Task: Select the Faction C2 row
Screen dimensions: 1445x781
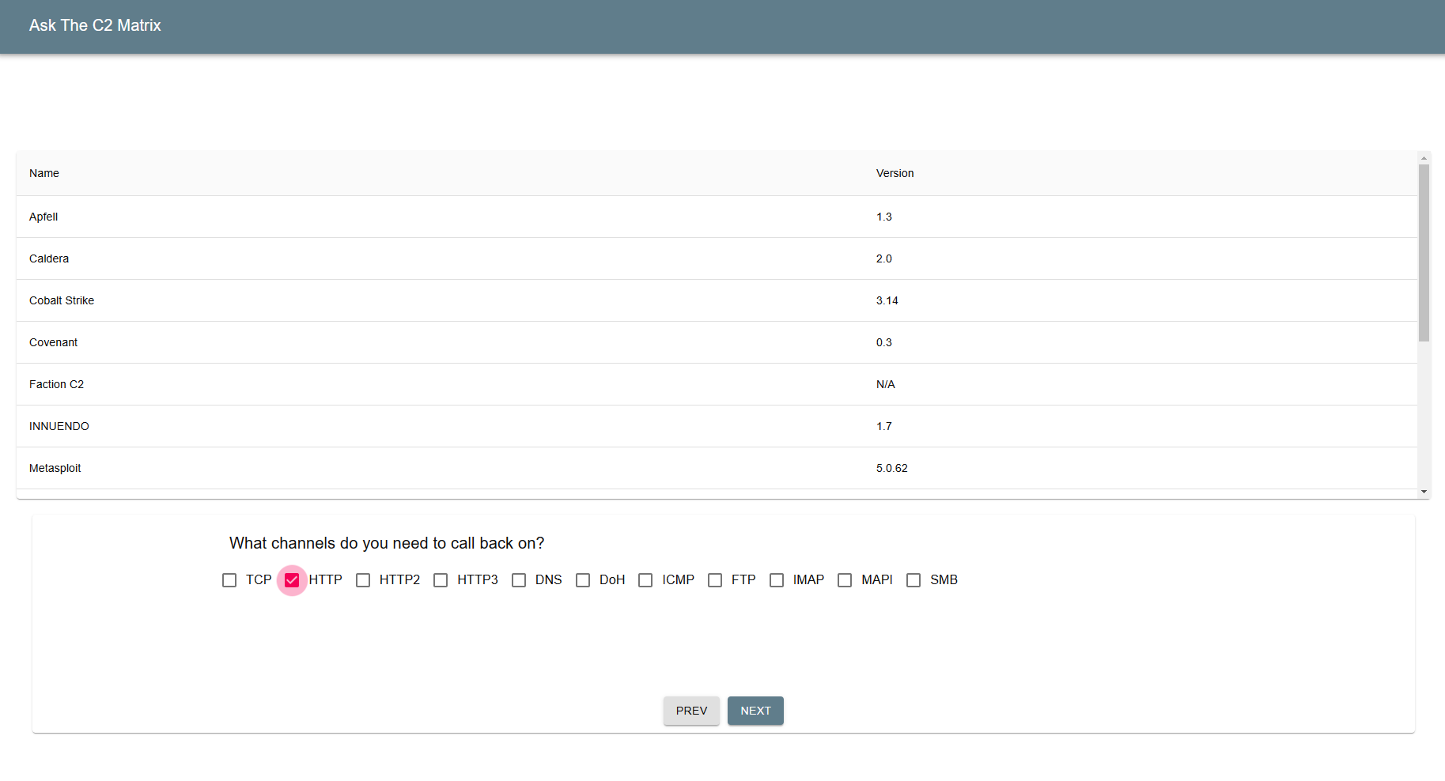Action: coord(717,384)
